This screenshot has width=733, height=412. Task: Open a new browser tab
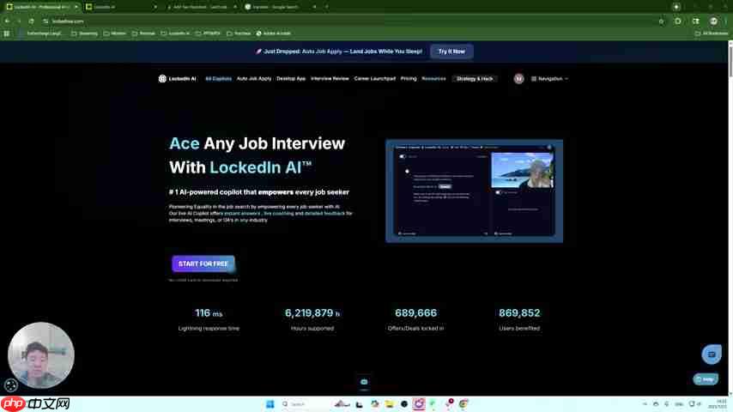point(326,7)
